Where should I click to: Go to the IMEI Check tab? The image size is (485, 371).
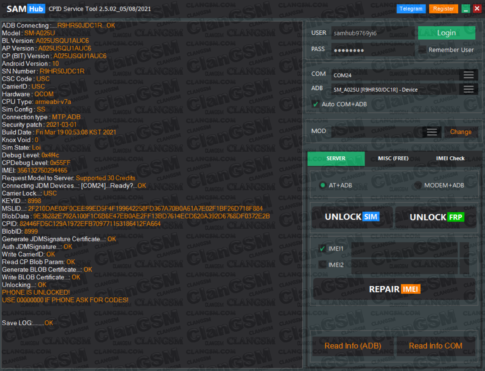pos(450,159)
